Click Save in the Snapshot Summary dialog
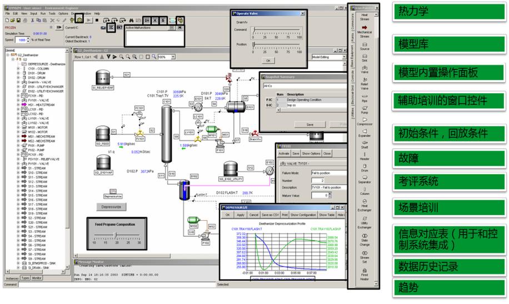 (x=310, y=124)
